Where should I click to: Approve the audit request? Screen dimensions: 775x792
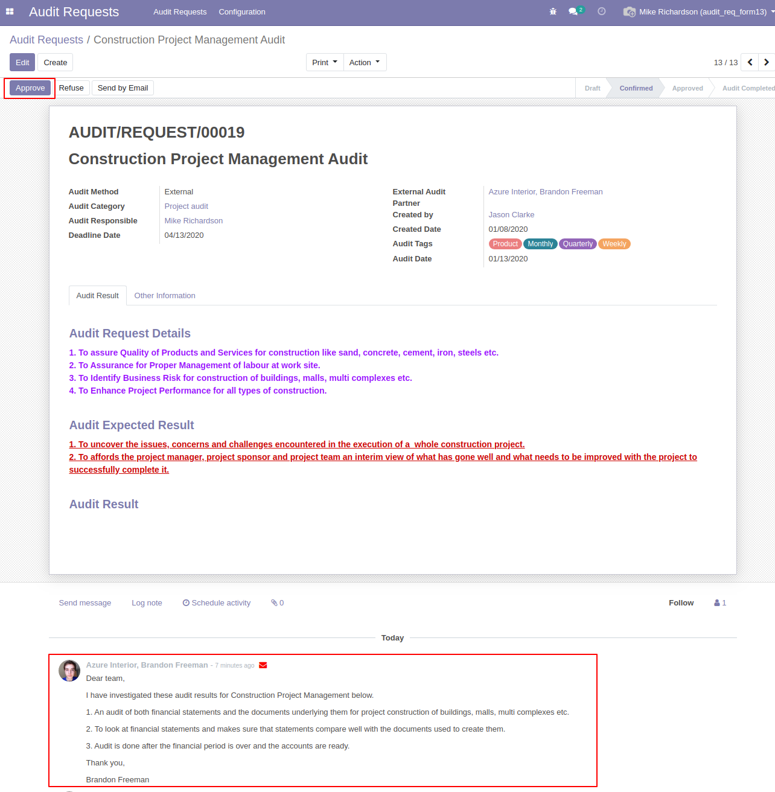30,88
